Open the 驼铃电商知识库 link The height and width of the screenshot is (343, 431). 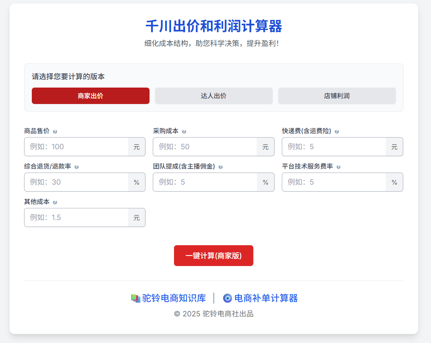[174, 298]
